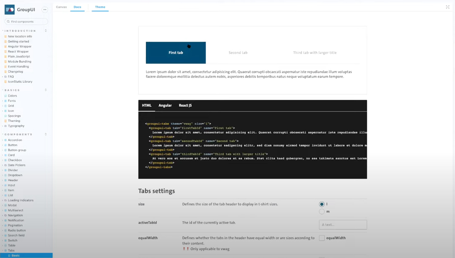Open the Button group component
The height and width of the screenshot is (258, 455).
point(17,150)
